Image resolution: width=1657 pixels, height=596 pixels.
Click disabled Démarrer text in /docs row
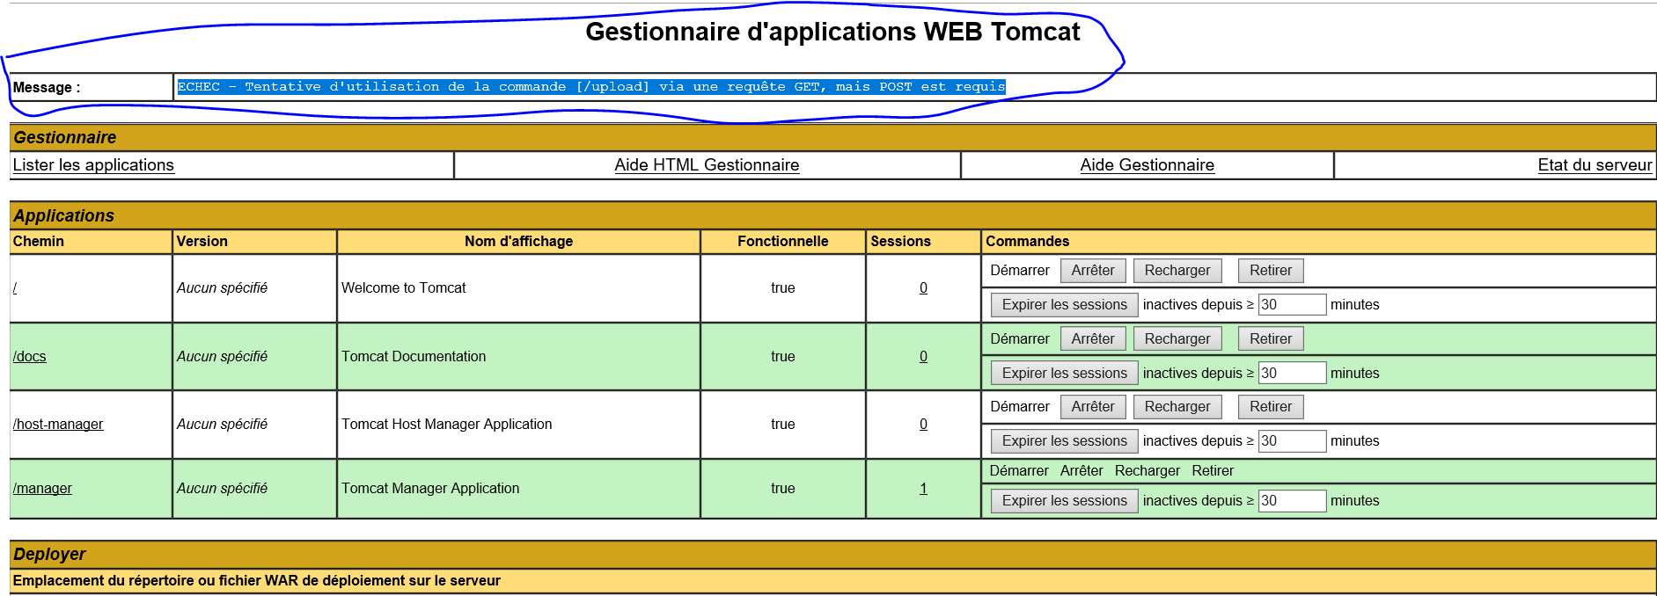[1019, 339]
